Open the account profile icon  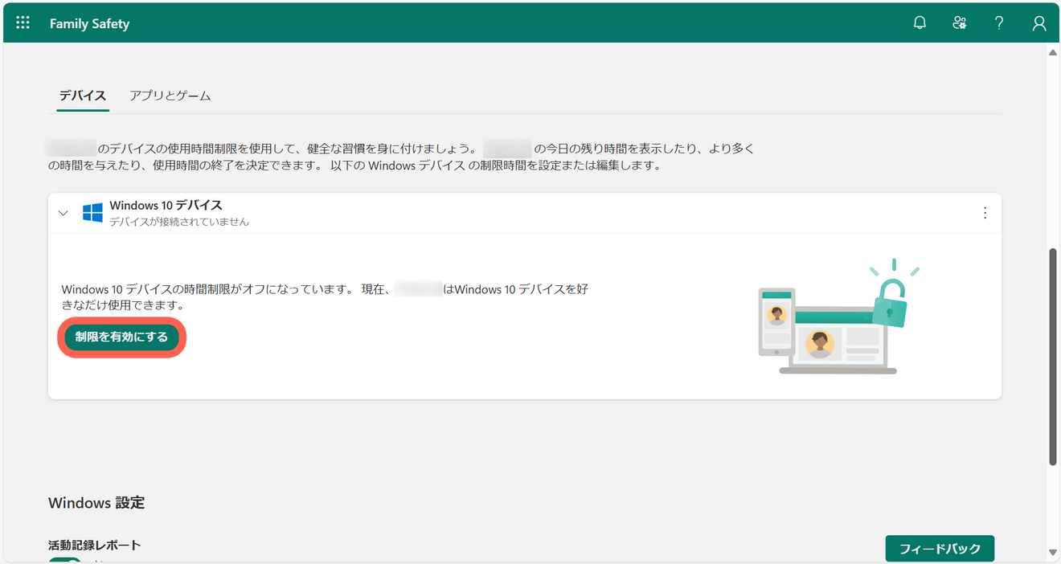pyautogui.click(x=1039, y=23)
